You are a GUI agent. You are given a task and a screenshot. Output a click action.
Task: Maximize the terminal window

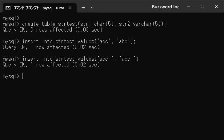(202, 6)
